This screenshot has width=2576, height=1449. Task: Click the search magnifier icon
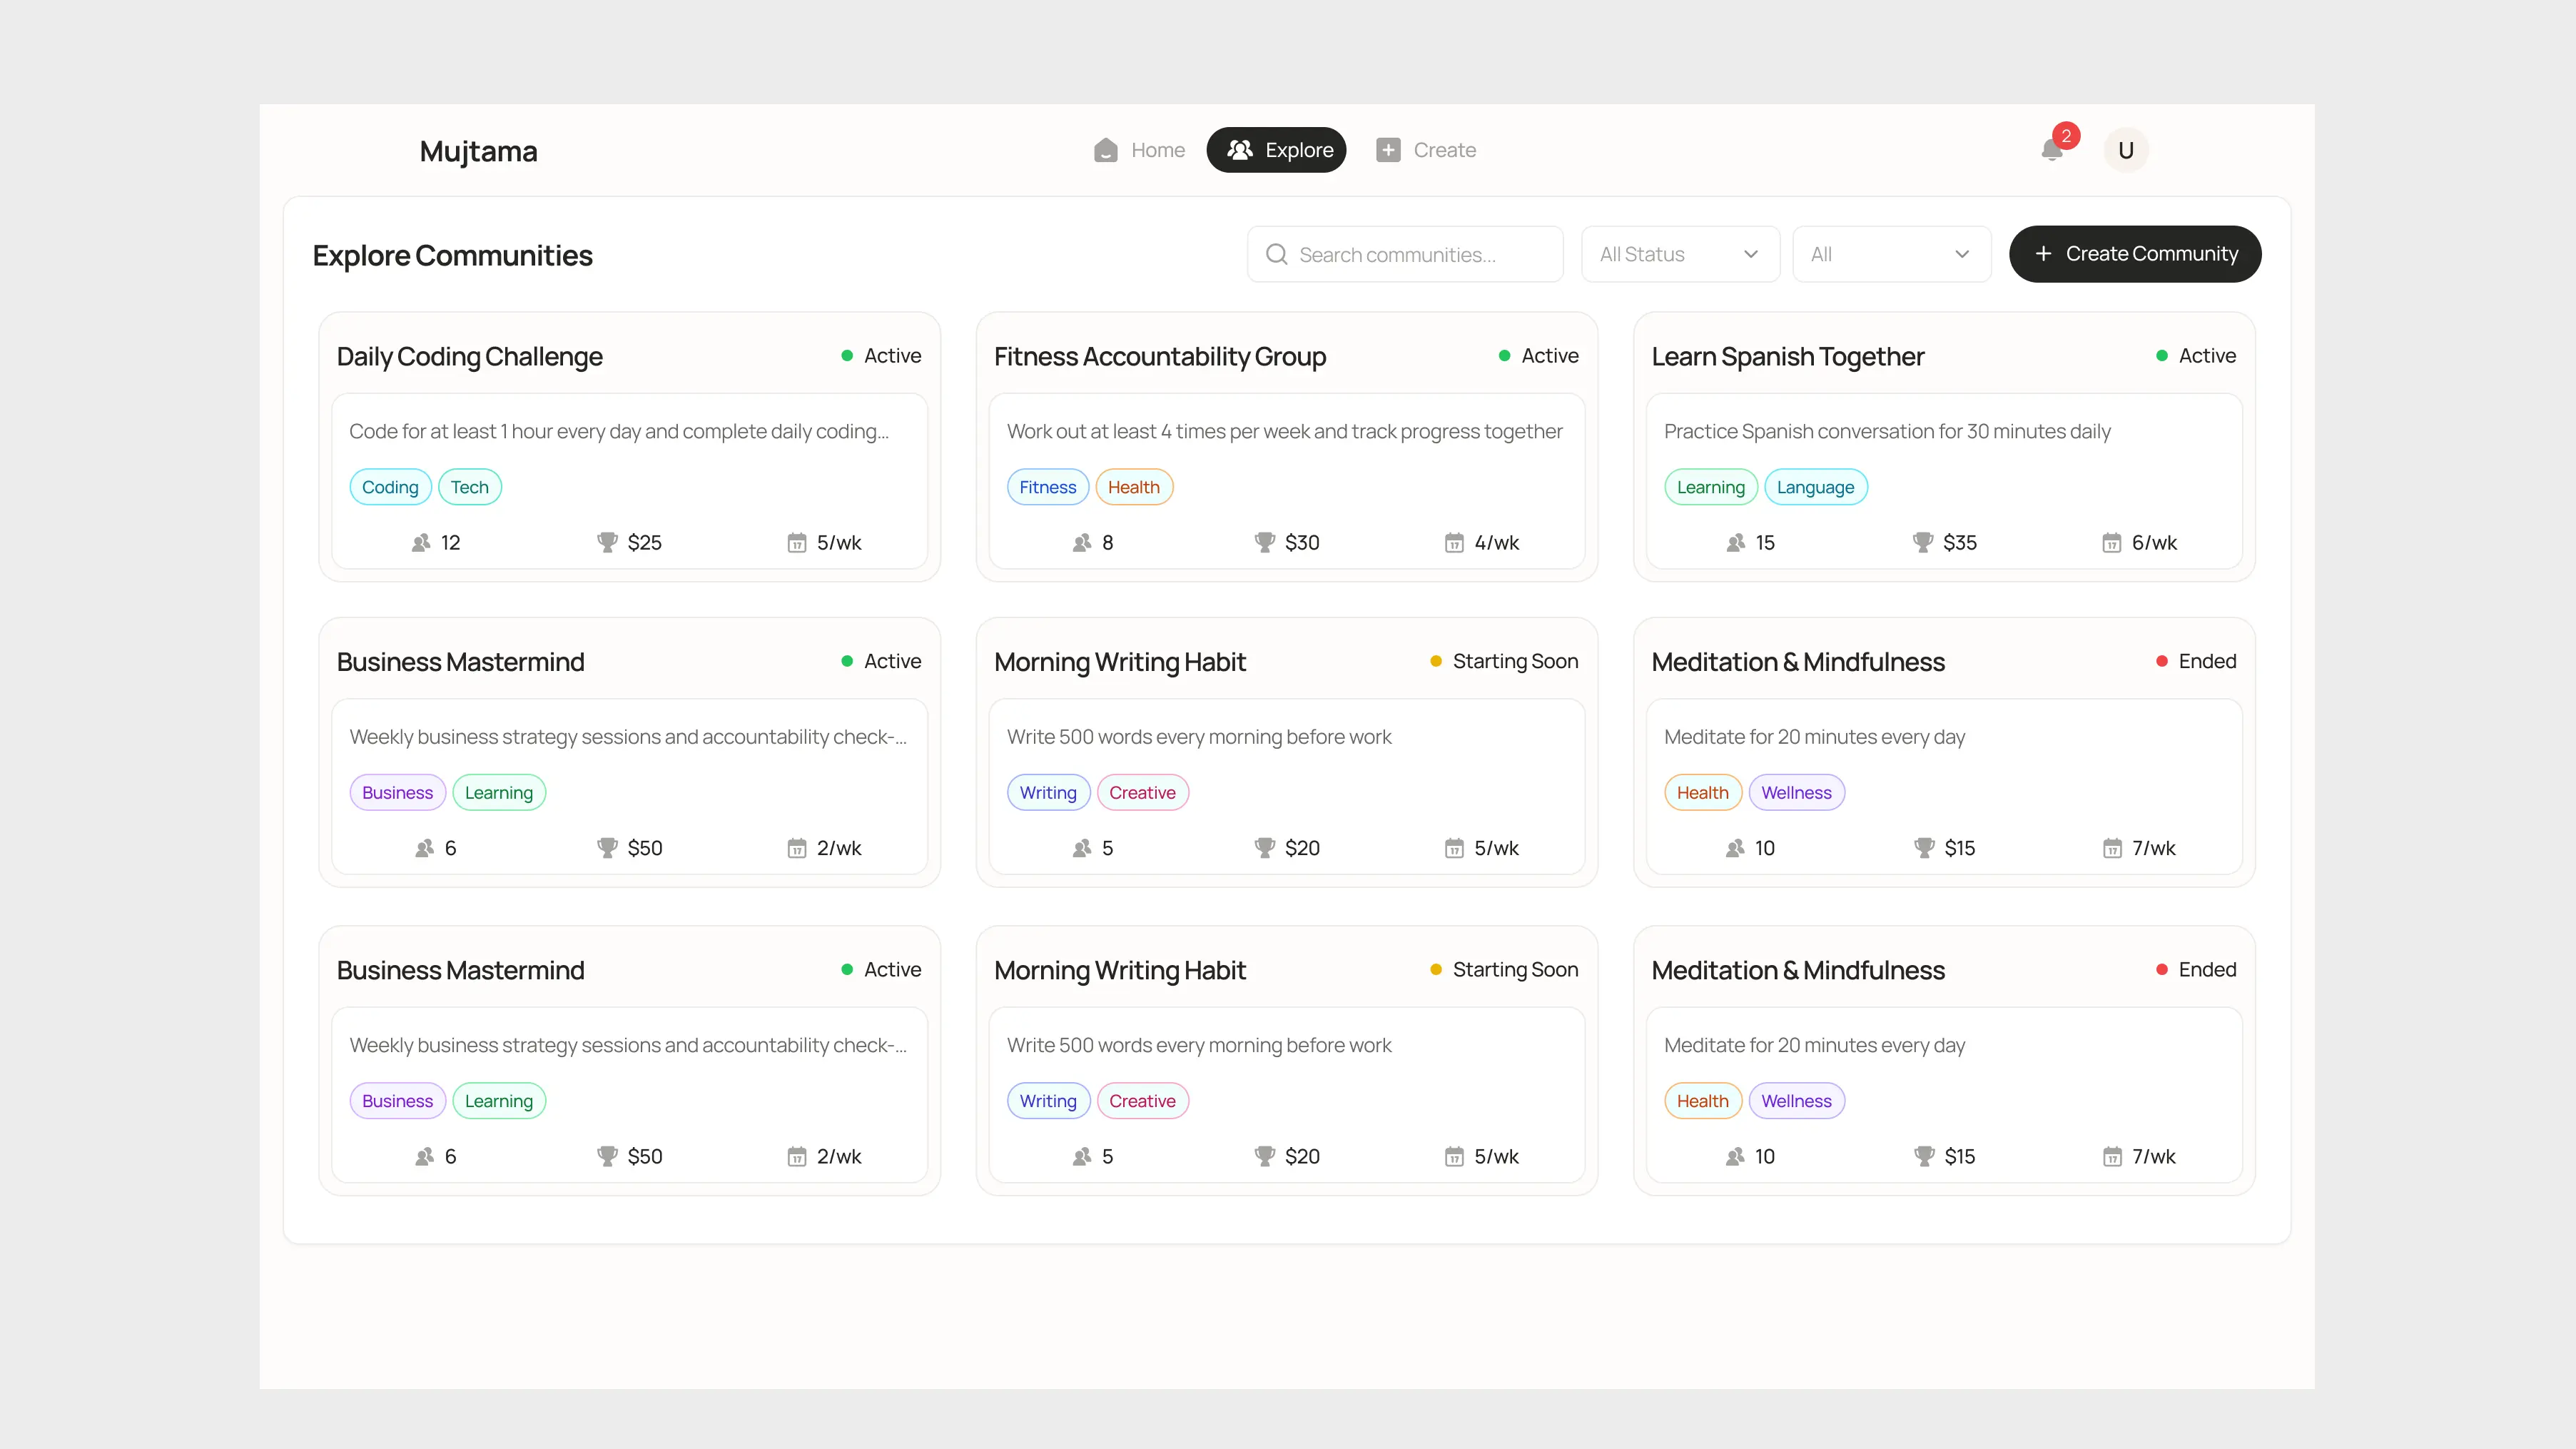(x=1276, y=254)
